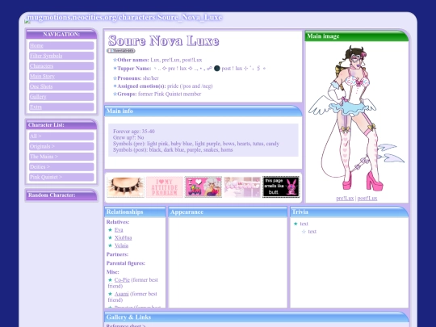Click the 'I love my attitude problem' stamp
This screenshot has width=436, height=327.
pos(165,187)
